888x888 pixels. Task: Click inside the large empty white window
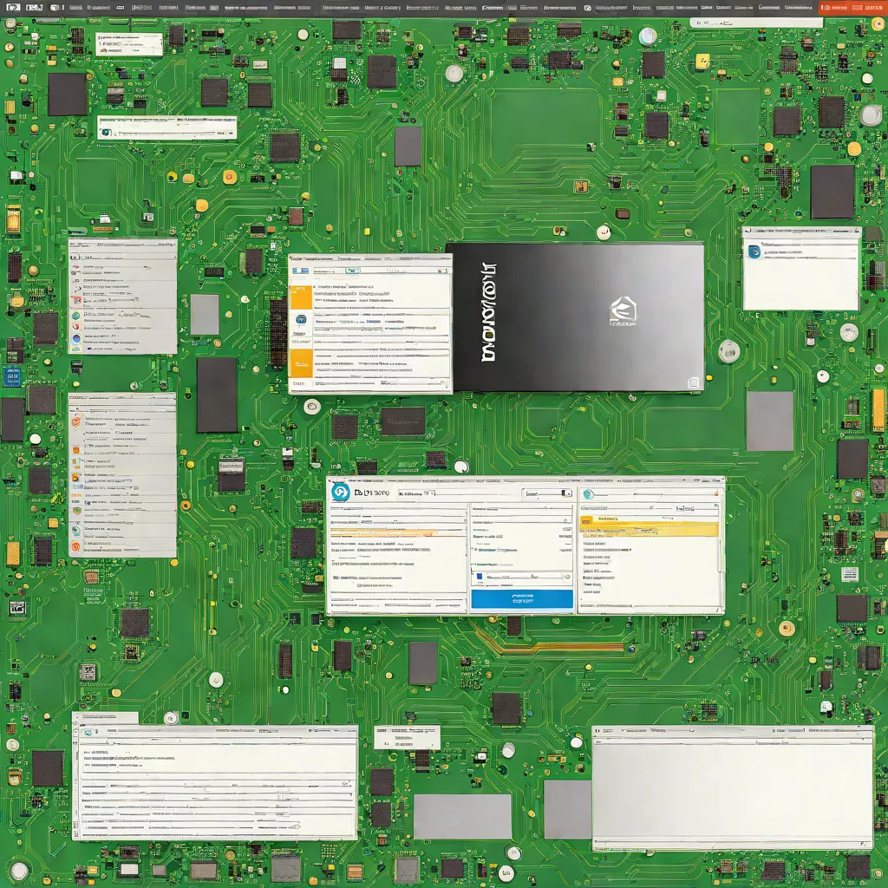click(732, 788)
